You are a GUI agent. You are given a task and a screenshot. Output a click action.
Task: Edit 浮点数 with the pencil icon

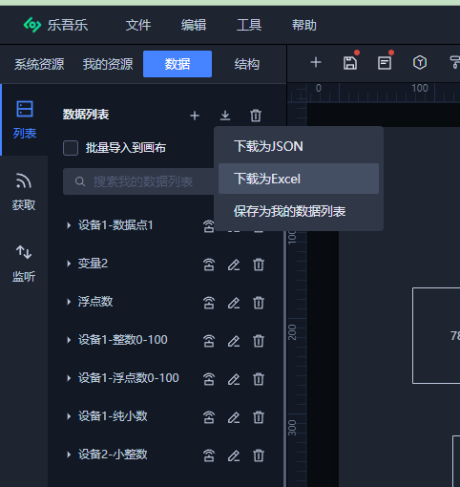point(234,303)
